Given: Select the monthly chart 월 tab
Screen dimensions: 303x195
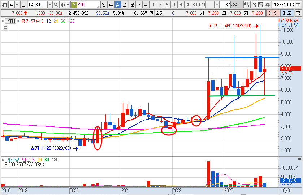Looking at the screenshot, I should pyautogui.click(x=117, y=5).
